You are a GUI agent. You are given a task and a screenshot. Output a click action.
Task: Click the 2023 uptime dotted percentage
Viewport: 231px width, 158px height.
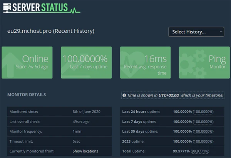(x=203, y=141)
